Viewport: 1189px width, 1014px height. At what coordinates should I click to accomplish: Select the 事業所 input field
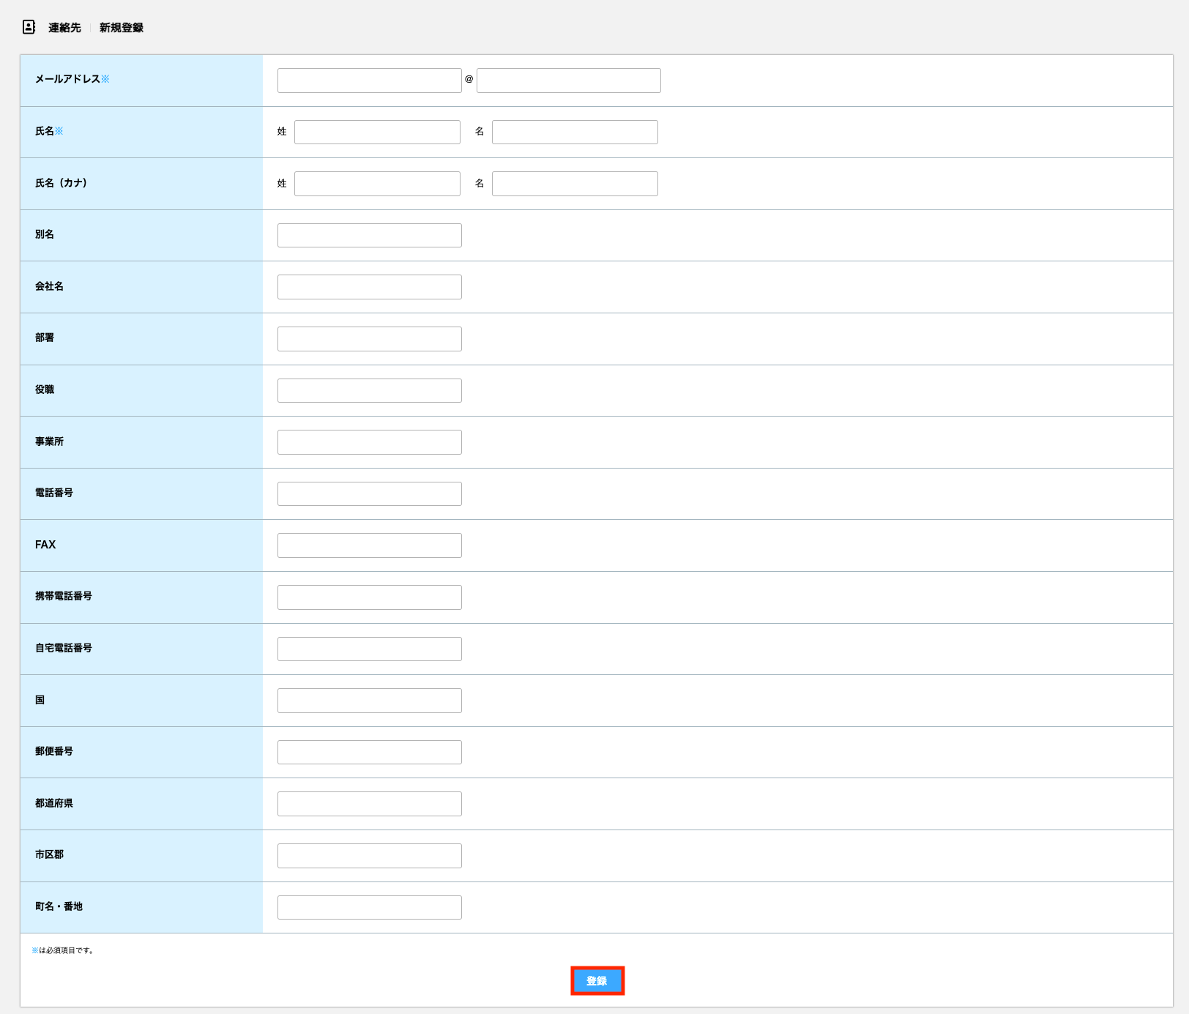[x=370, y=442]
